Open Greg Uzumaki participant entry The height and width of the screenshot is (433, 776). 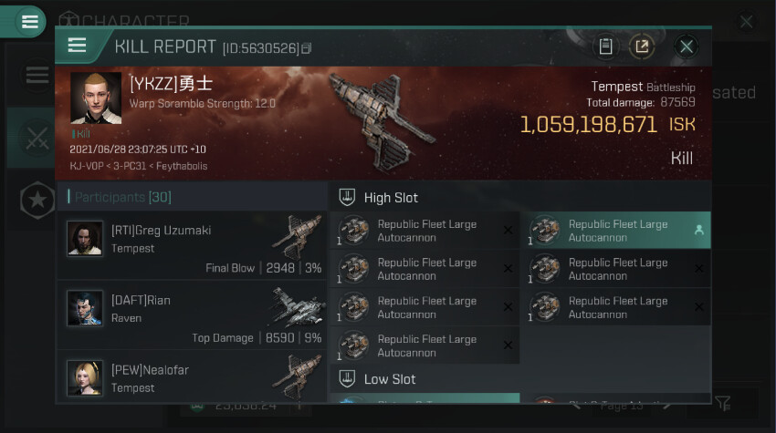(x=192, y=245)
